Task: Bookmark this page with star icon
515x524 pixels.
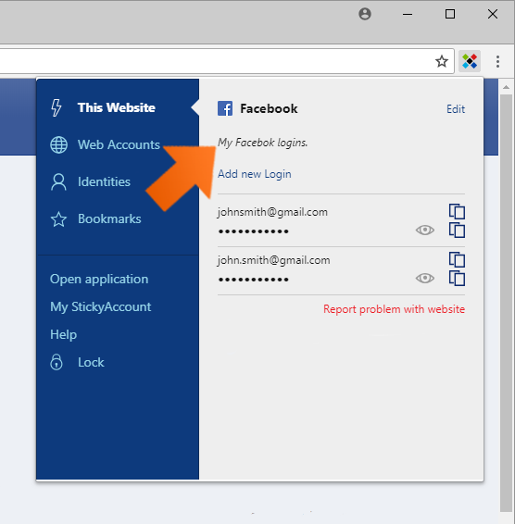Action: coord(442,61)
